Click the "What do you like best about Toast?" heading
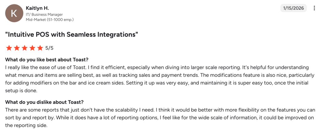This screenshot has width=321, height=132. pyautogui.click(x=47, y=60)
